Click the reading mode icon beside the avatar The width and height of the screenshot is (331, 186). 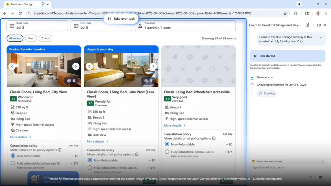[307, 14]
